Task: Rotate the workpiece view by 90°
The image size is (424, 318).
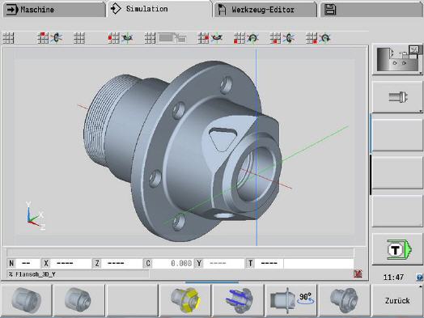Action: 291,300
